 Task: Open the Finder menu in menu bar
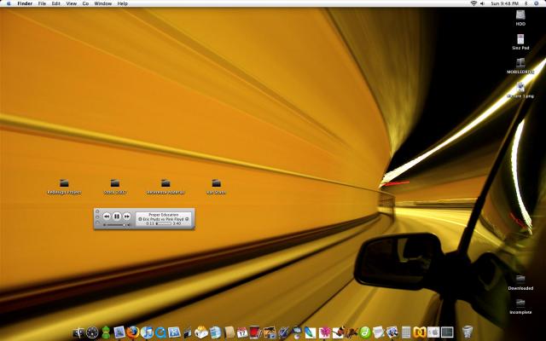pos(25,3)
